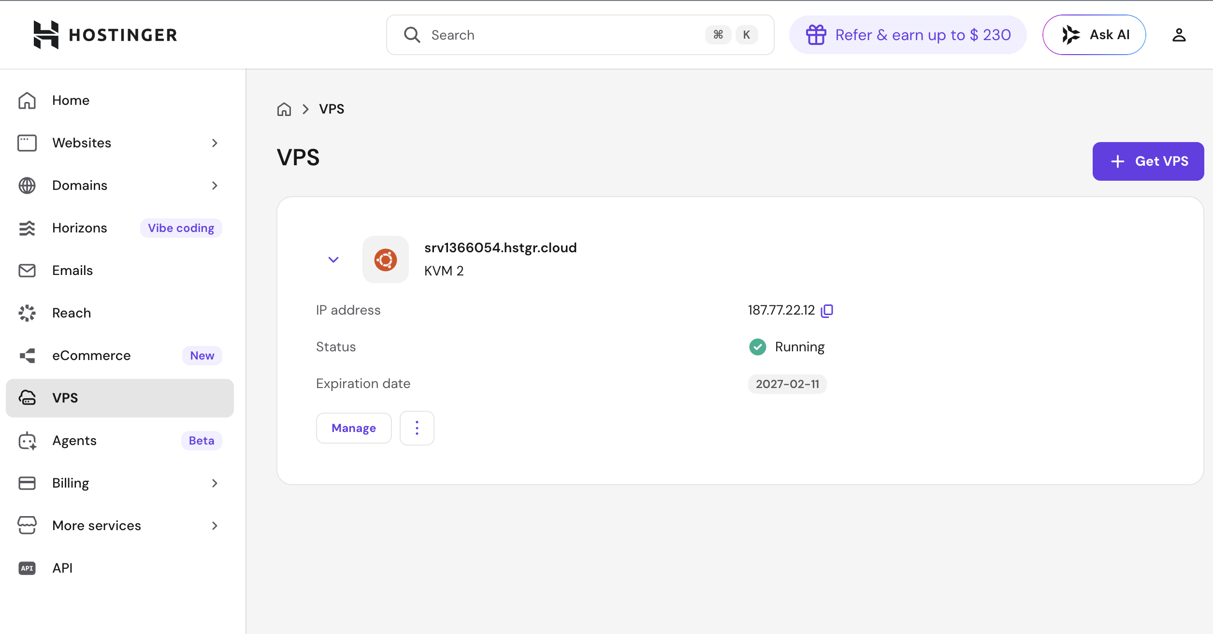Click the New badge beside eCommerce
This screenshot has width=1213, height=634.
(202, 356)
